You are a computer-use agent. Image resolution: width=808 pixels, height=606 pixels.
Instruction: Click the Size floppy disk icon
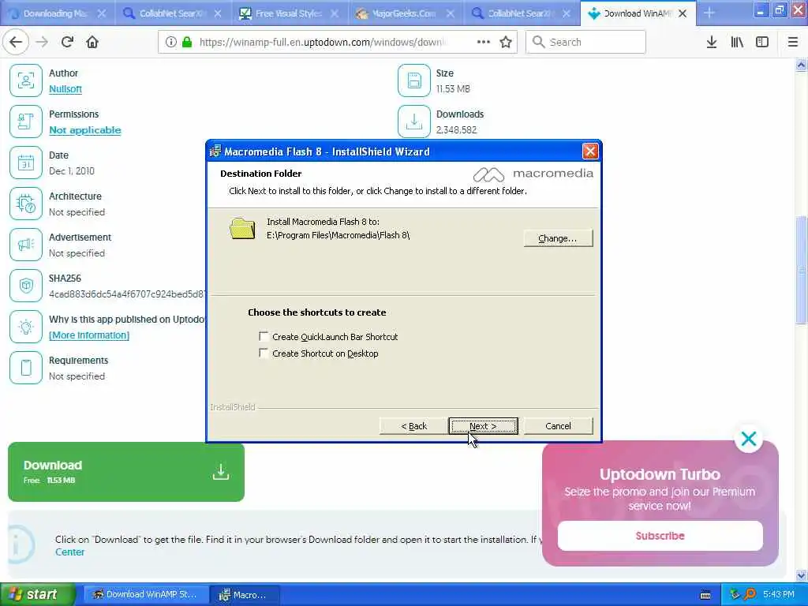[x=413, y=80]
